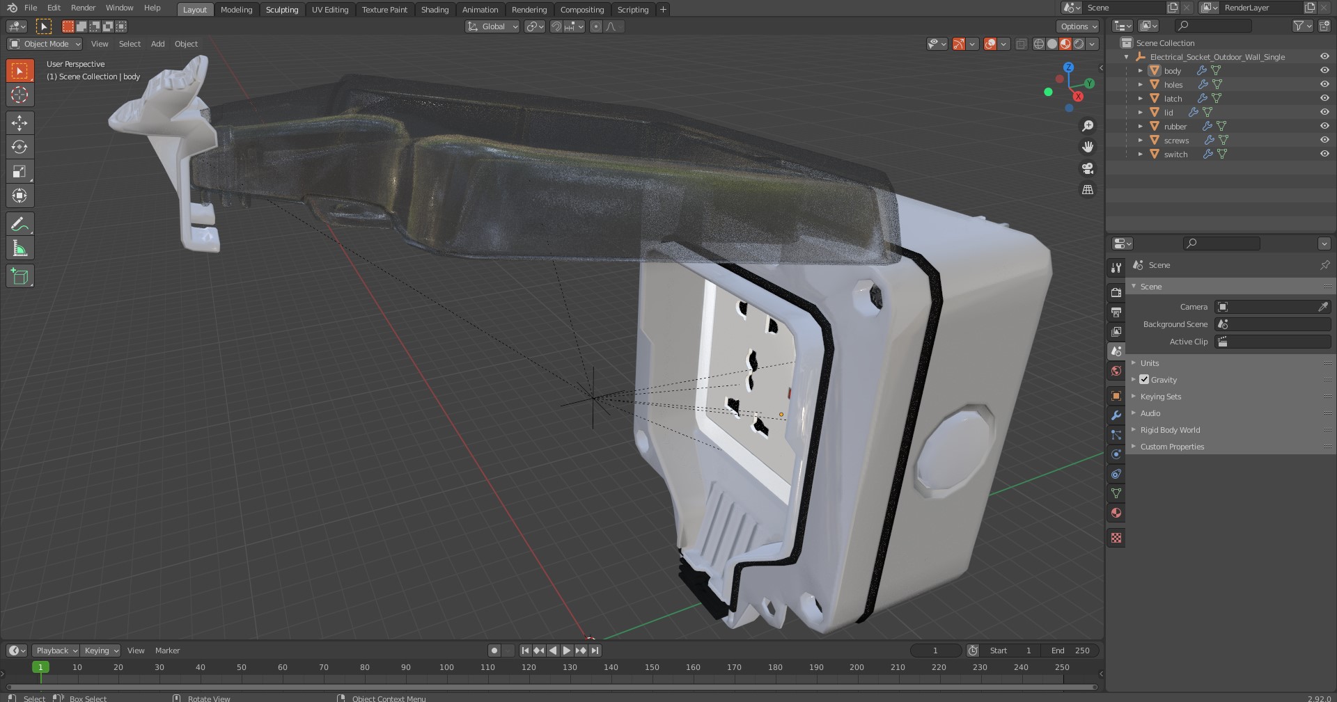Select rendered viewport shading sphere
This screenshot has height=702, width=1337.
(x=1079, y=44)
